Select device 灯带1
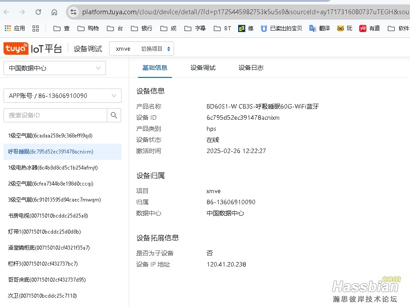 (x=62, y=232)
